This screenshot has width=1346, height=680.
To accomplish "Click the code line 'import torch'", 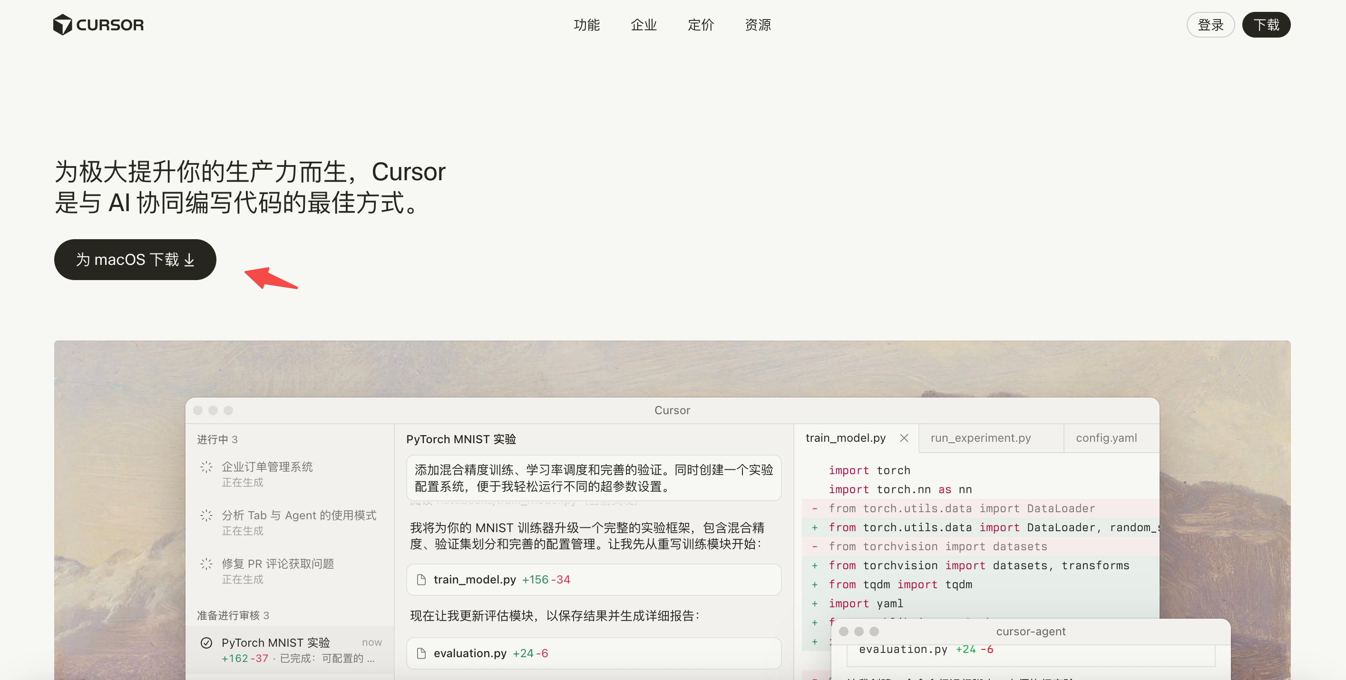I will [869, 471].
